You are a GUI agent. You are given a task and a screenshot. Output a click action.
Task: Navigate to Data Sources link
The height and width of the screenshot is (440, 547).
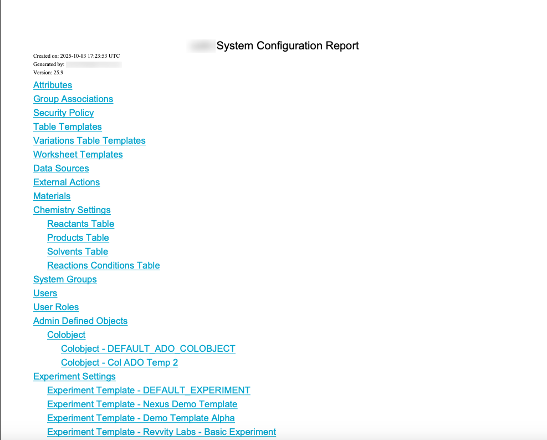click(61, 168)
